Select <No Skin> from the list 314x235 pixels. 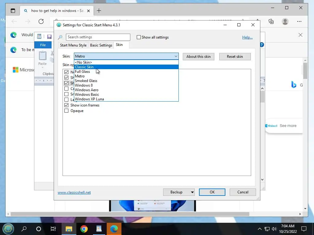coord(126,62)
